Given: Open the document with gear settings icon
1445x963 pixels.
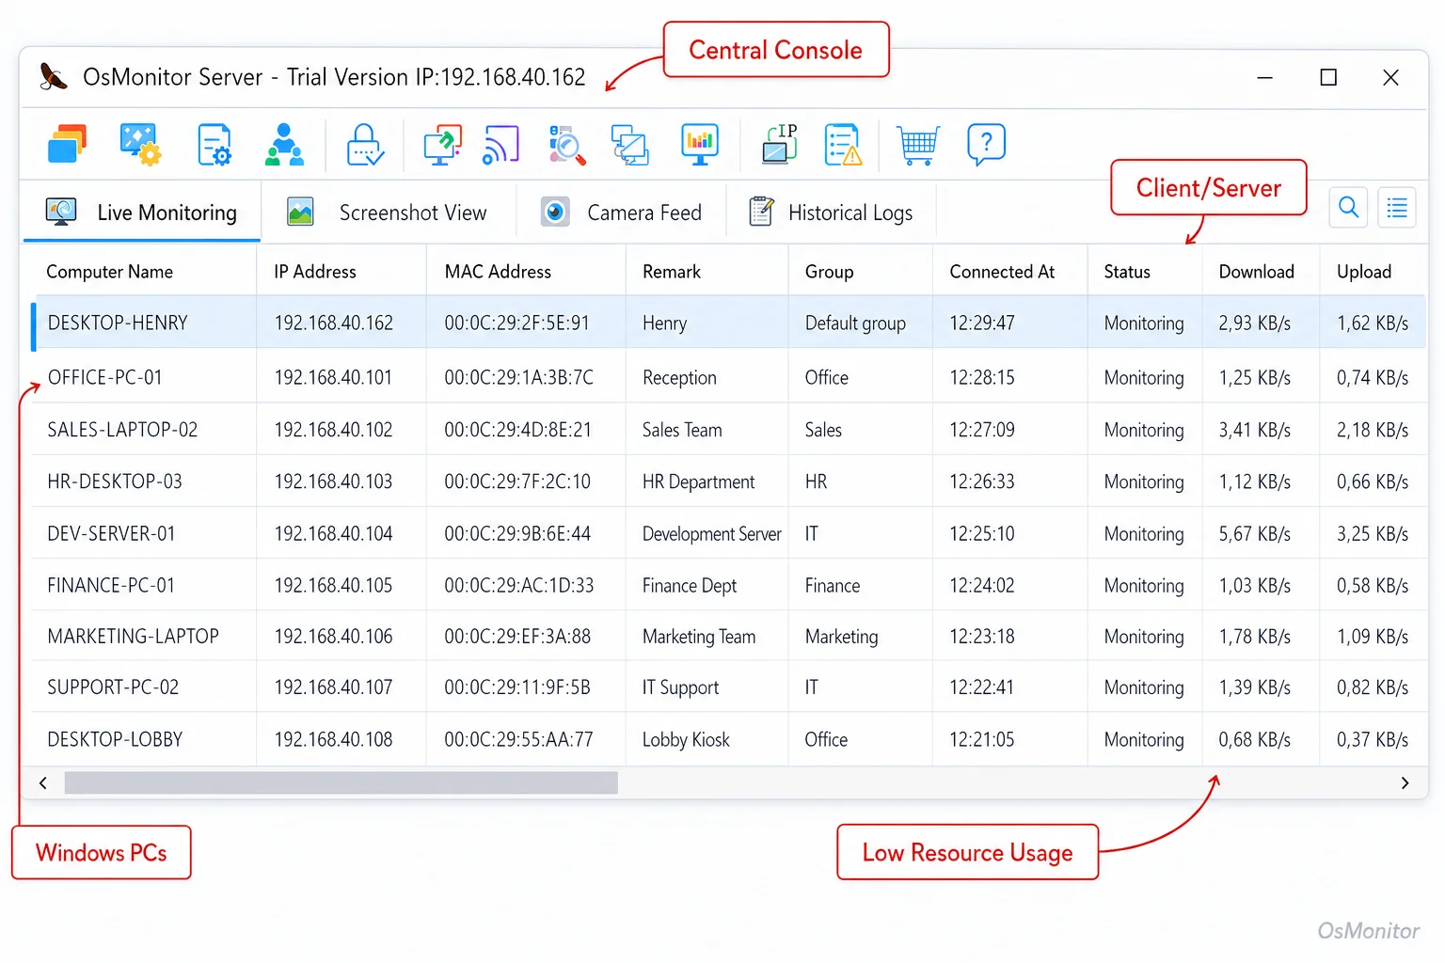Looking at the screenshot, I should (x=214, y=145).
